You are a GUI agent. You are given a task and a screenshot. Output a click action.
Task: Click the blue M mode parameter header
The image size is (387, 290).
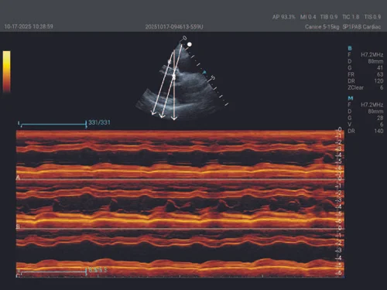(351, 98)
